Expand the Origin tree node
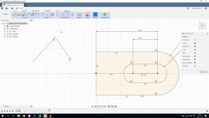 (5, 31)
